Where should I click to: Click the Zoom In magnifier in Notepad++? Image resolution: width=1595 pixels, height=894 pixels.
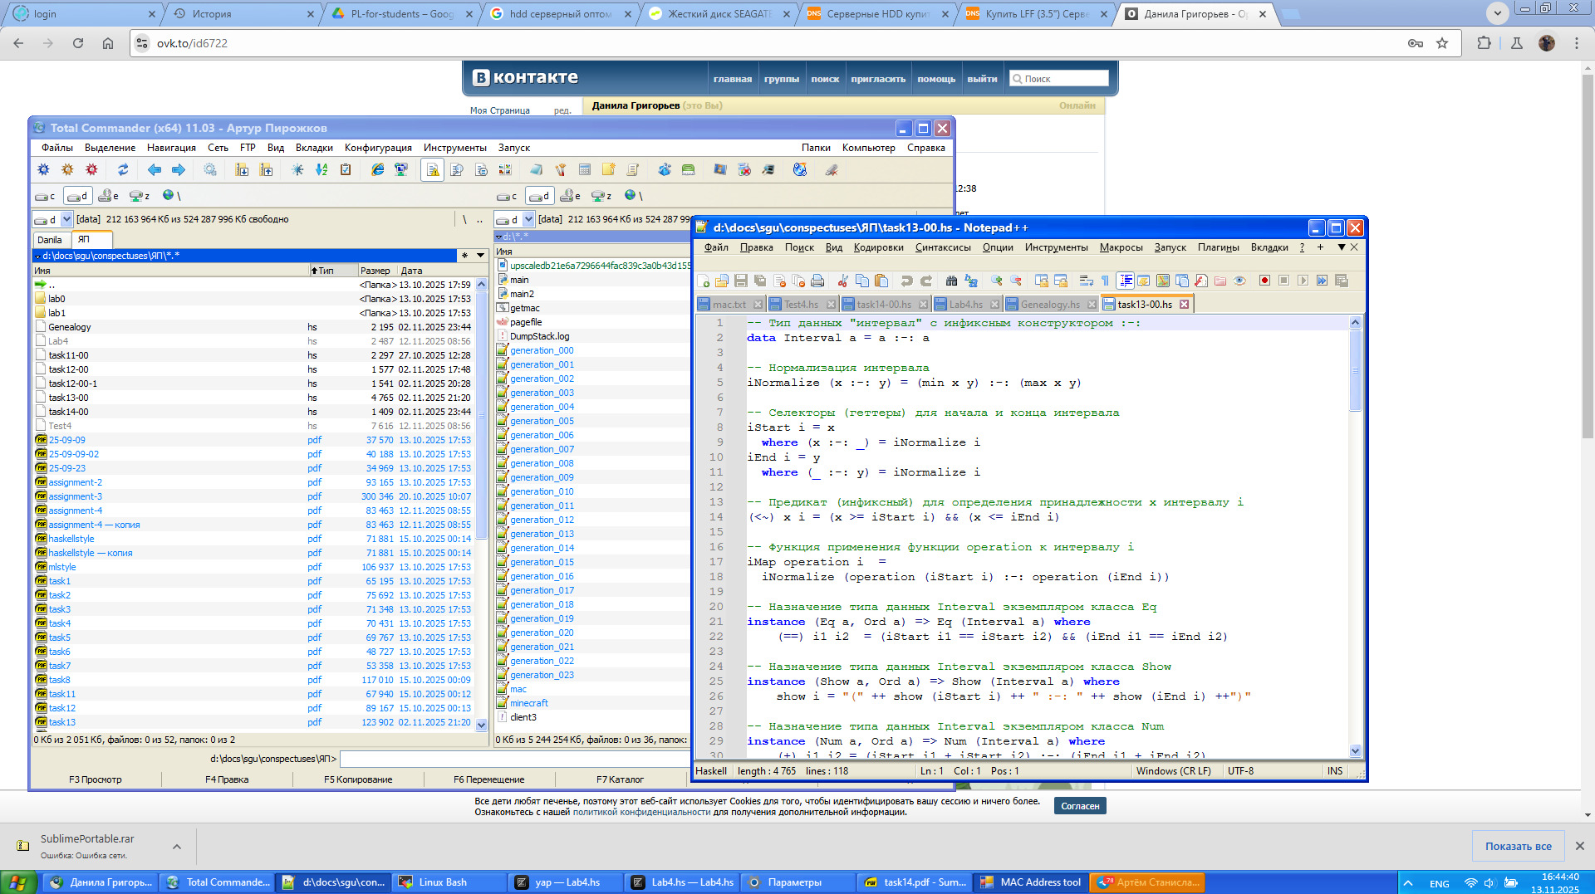pyautogui.click(x=996, y=281)
